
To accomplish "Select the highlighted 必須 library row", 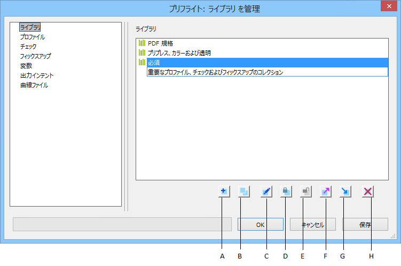I will pos(268,63).
